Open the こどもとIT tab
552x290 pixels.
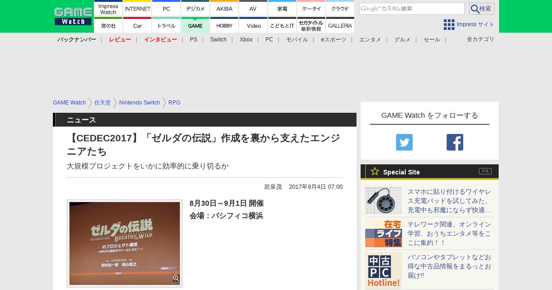282,25
